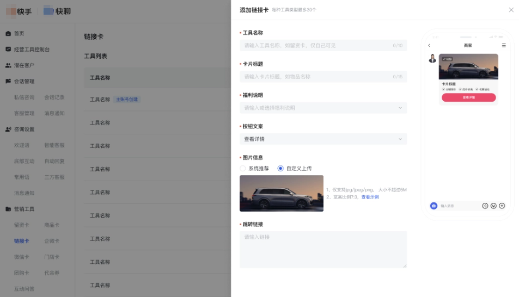Click the 潜在客户 people icon
Viewport: 519px width, 297px height.
click(x=8, y=65)
